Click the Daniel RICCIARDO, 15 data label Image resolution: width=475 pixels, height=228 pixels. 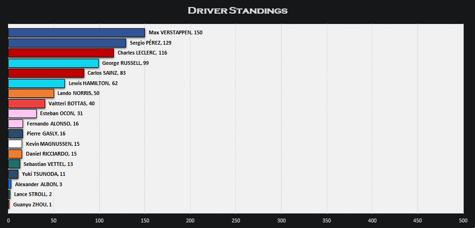click(51, 154)
